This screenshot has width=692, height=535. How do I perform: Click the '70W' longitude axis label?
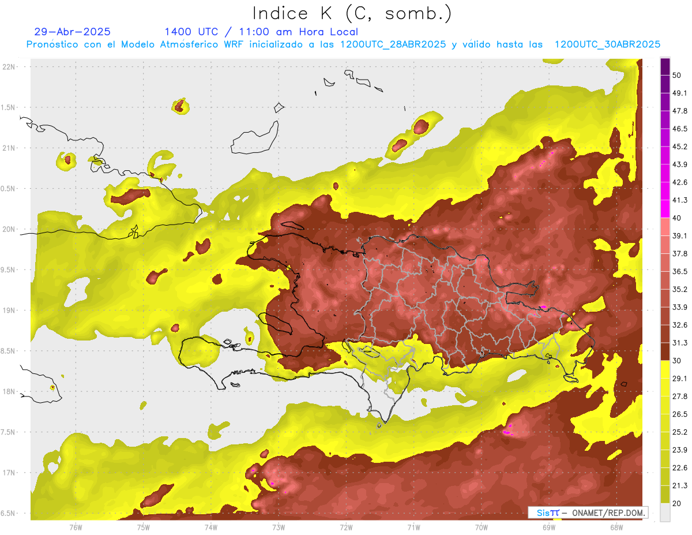tap(481, 527)
